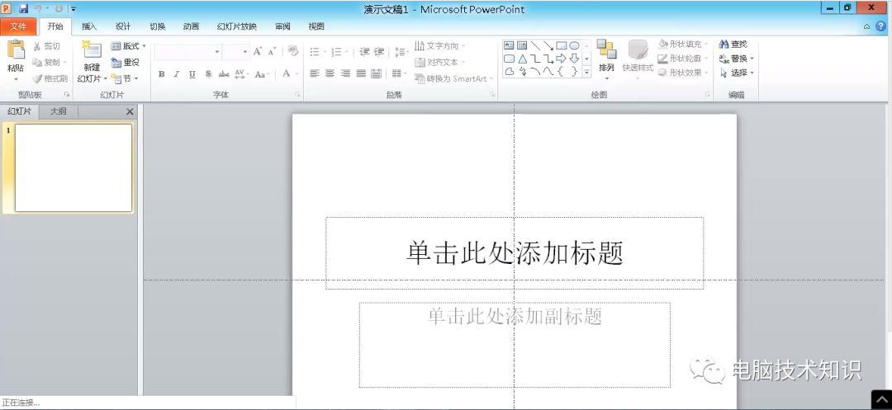Click Convert to SmartArt (转换为 SmartArt) button
892x410 pixels.
point(453,78)
